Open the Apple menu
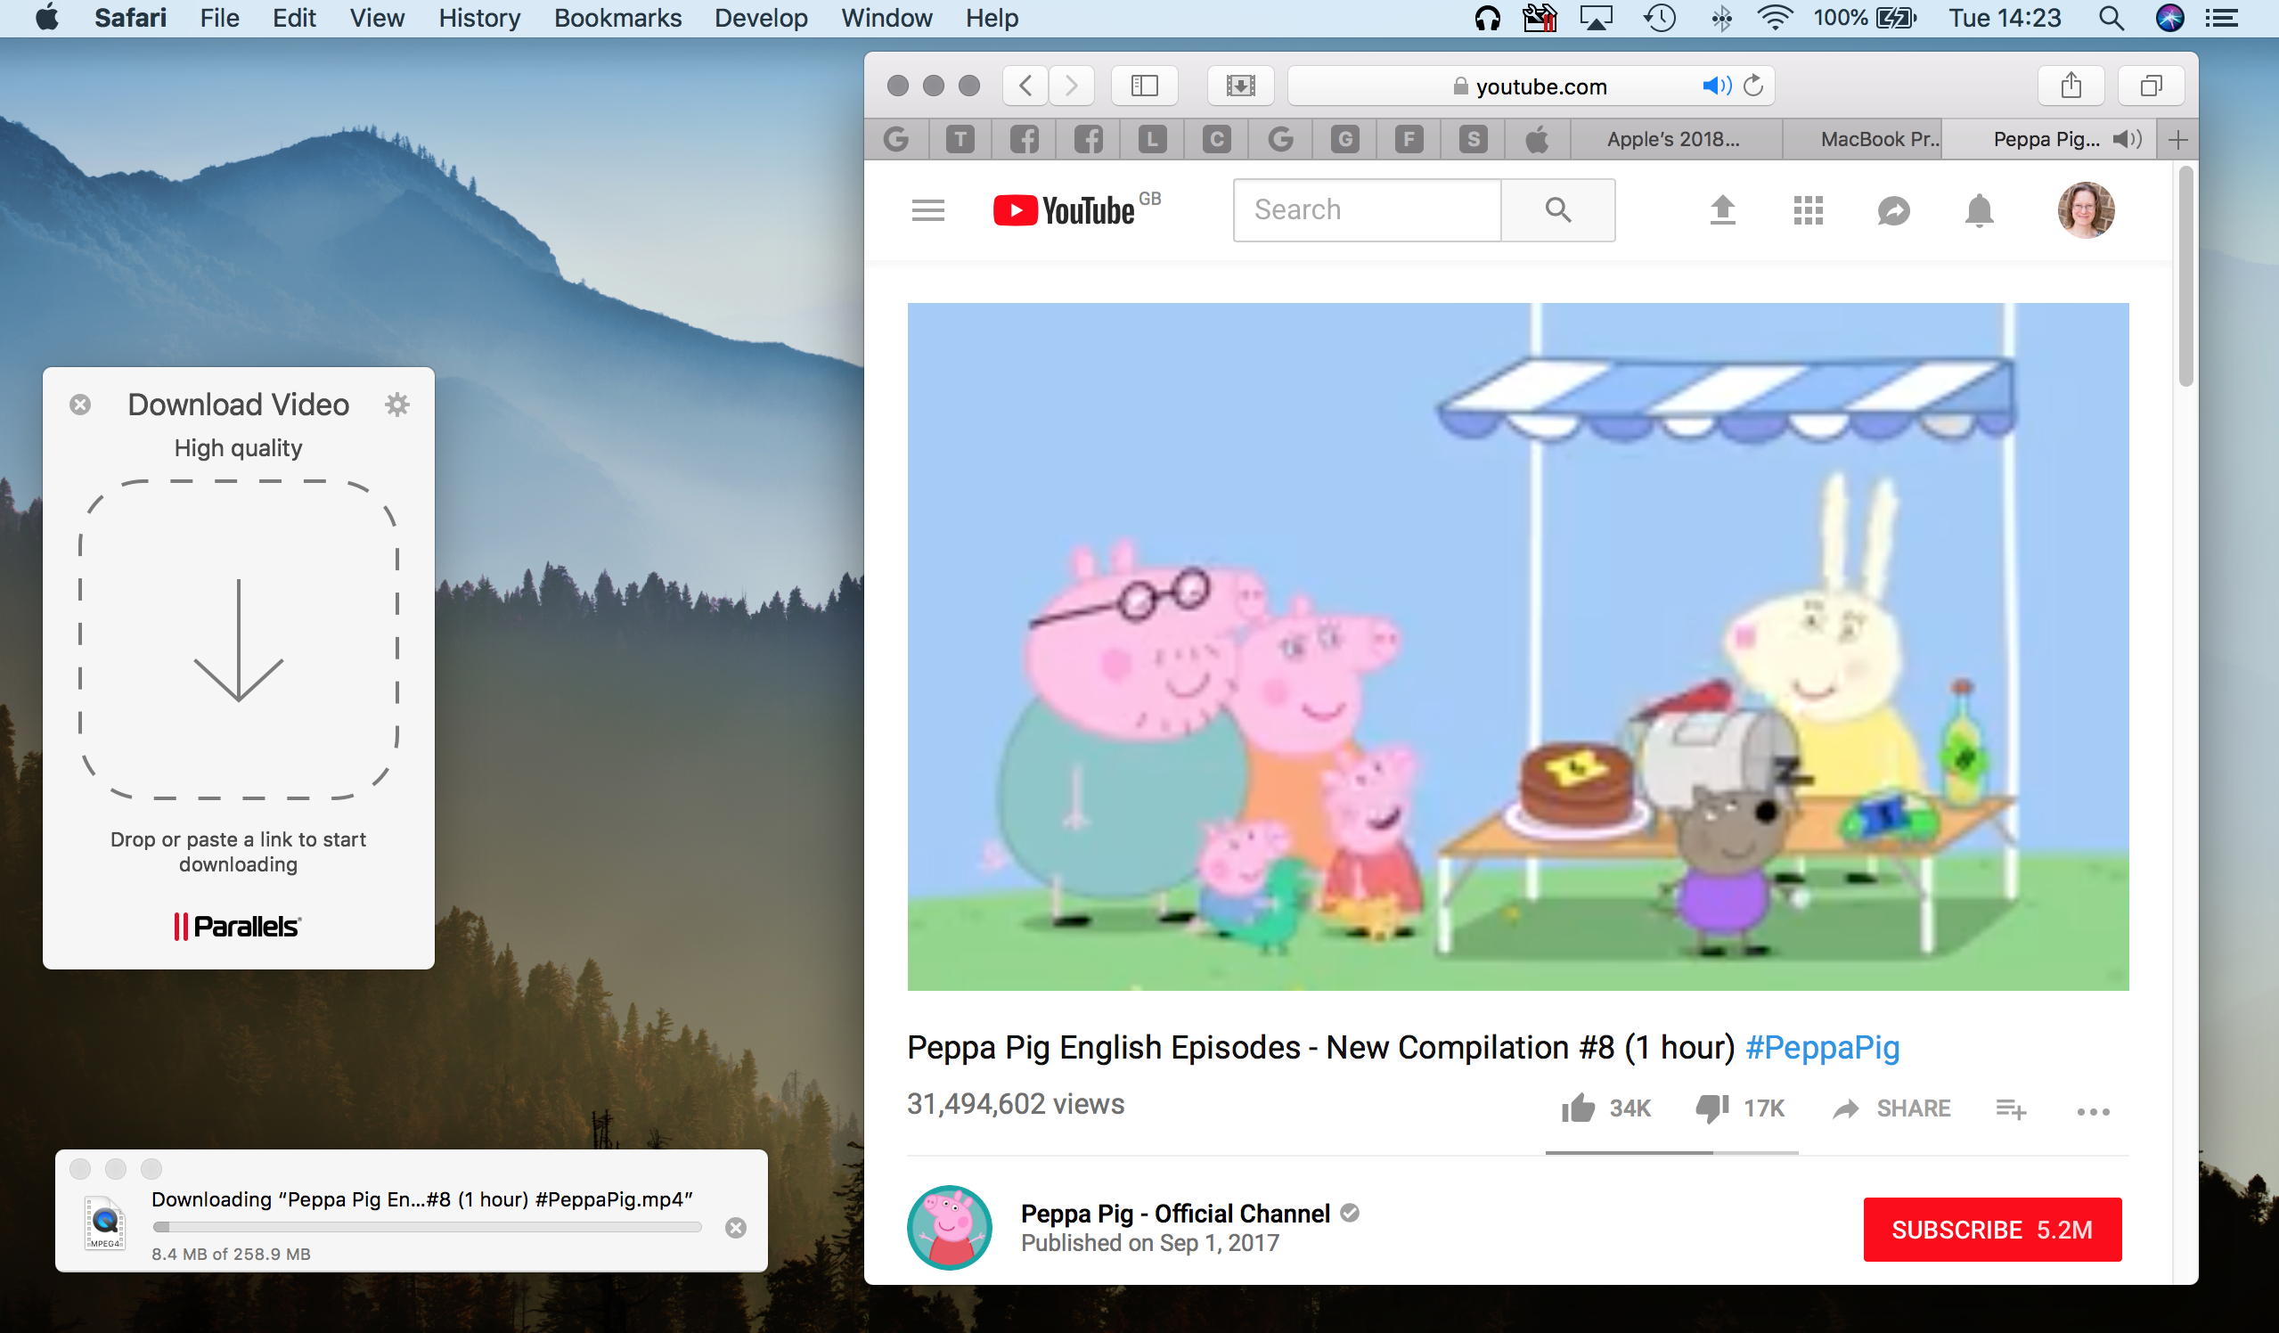 (x=47, y=18)
